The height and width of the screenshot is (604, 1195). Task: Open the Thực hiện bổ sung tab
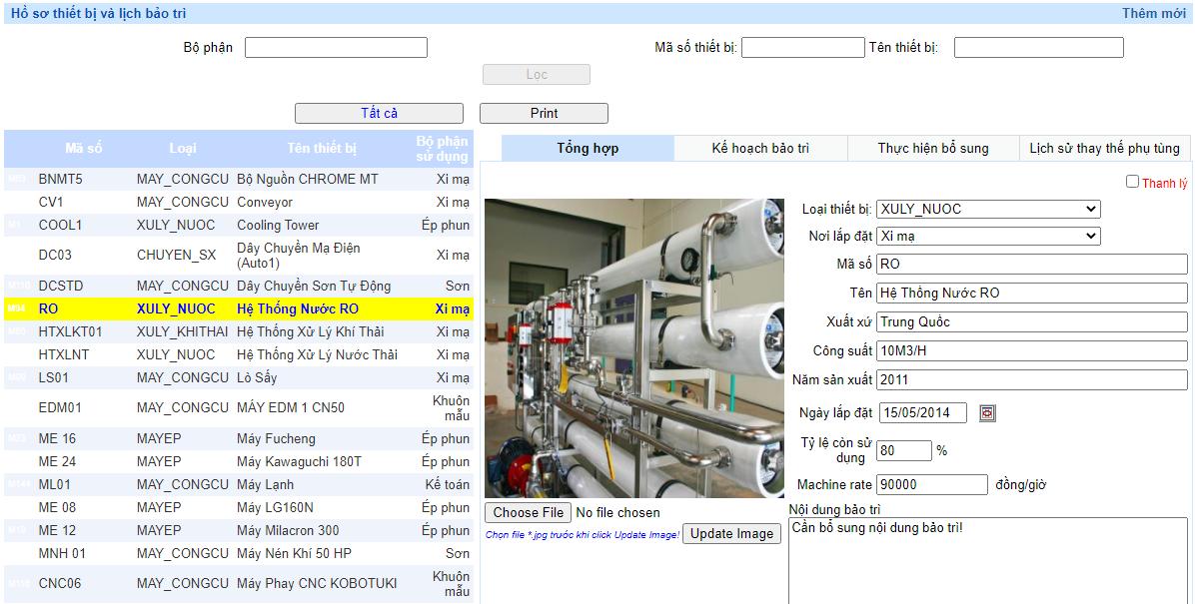933,149
